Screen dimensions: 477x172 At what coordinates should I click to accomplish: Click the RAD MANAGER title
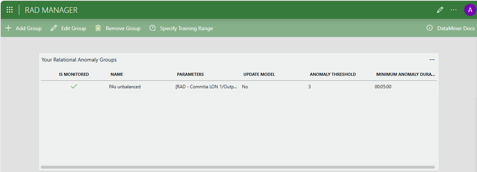(51, 10)
